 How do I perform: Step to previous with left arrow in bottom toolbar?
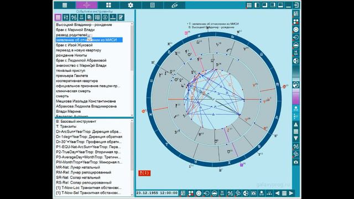tap(277, 193)
